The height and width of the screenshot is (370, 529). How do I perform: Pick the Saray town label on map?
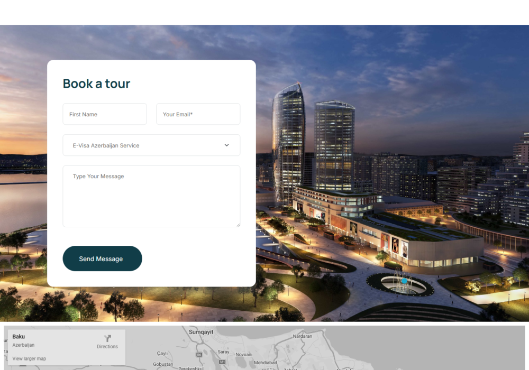(223, 351)
